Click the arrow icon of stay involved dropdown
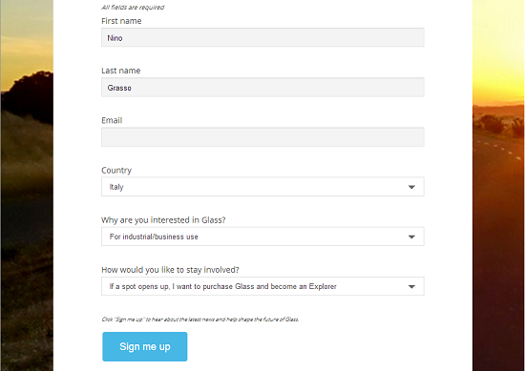Image resolution: width=525 pixels, height=371 pixels. click(411, 287)
